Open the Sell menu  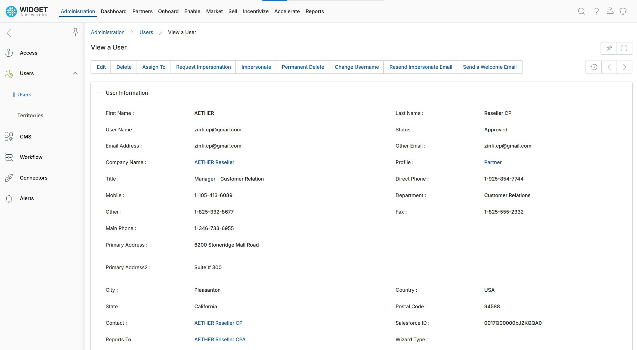[x=233, y=11]
